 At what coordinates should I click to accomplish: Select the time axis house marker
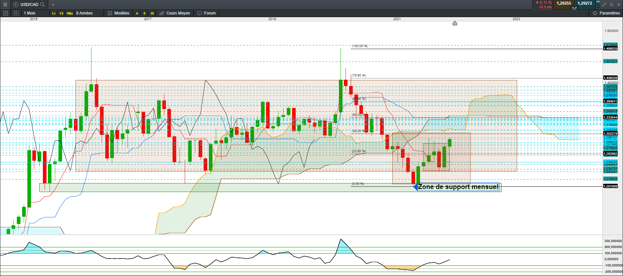[x=455, y=23]
